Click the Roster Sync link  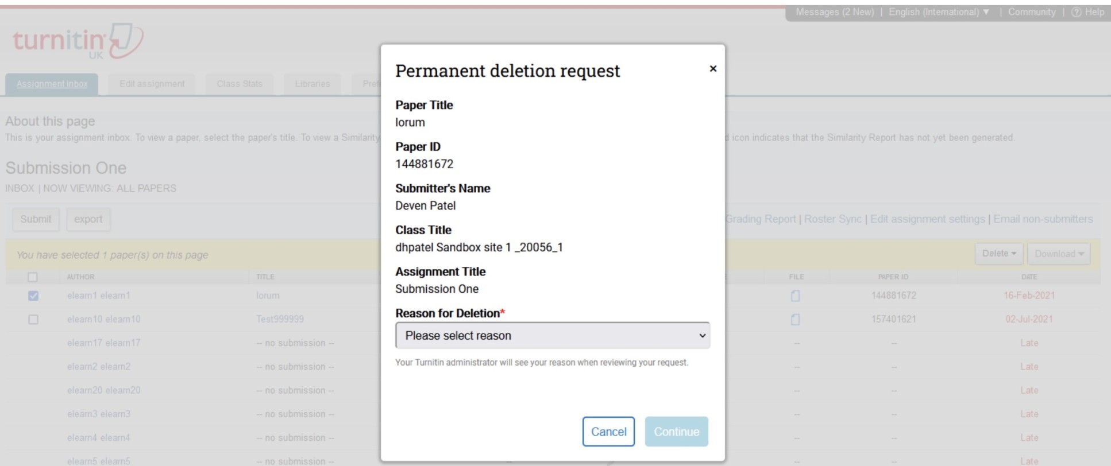pos(832,219)
